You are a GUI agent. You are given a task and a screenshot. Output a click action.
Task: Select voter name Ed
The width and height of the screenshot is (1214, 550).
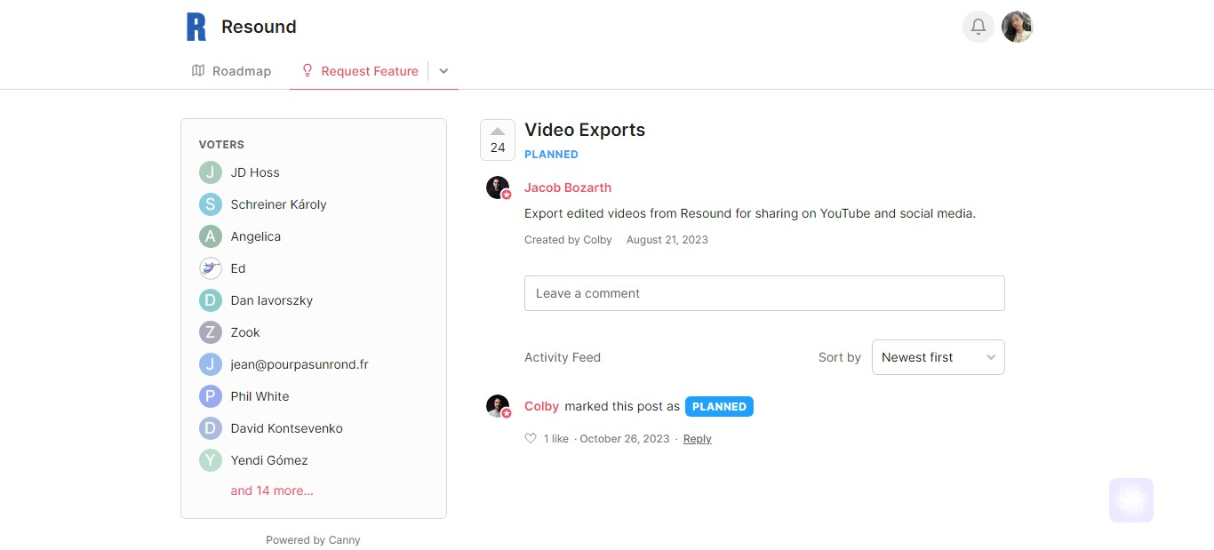(238, 268)
